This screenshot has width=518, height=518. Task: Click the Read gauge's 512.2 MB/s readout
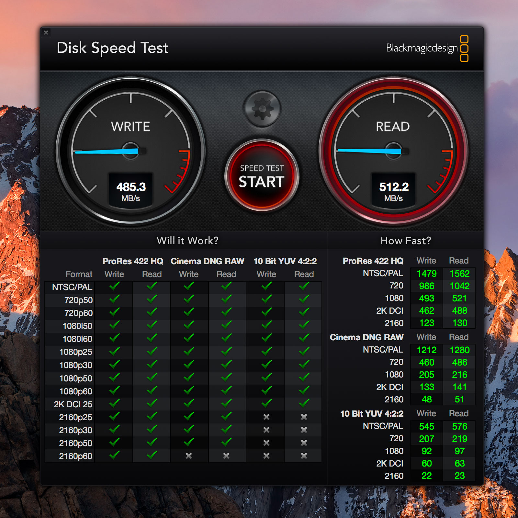(393, 191)
